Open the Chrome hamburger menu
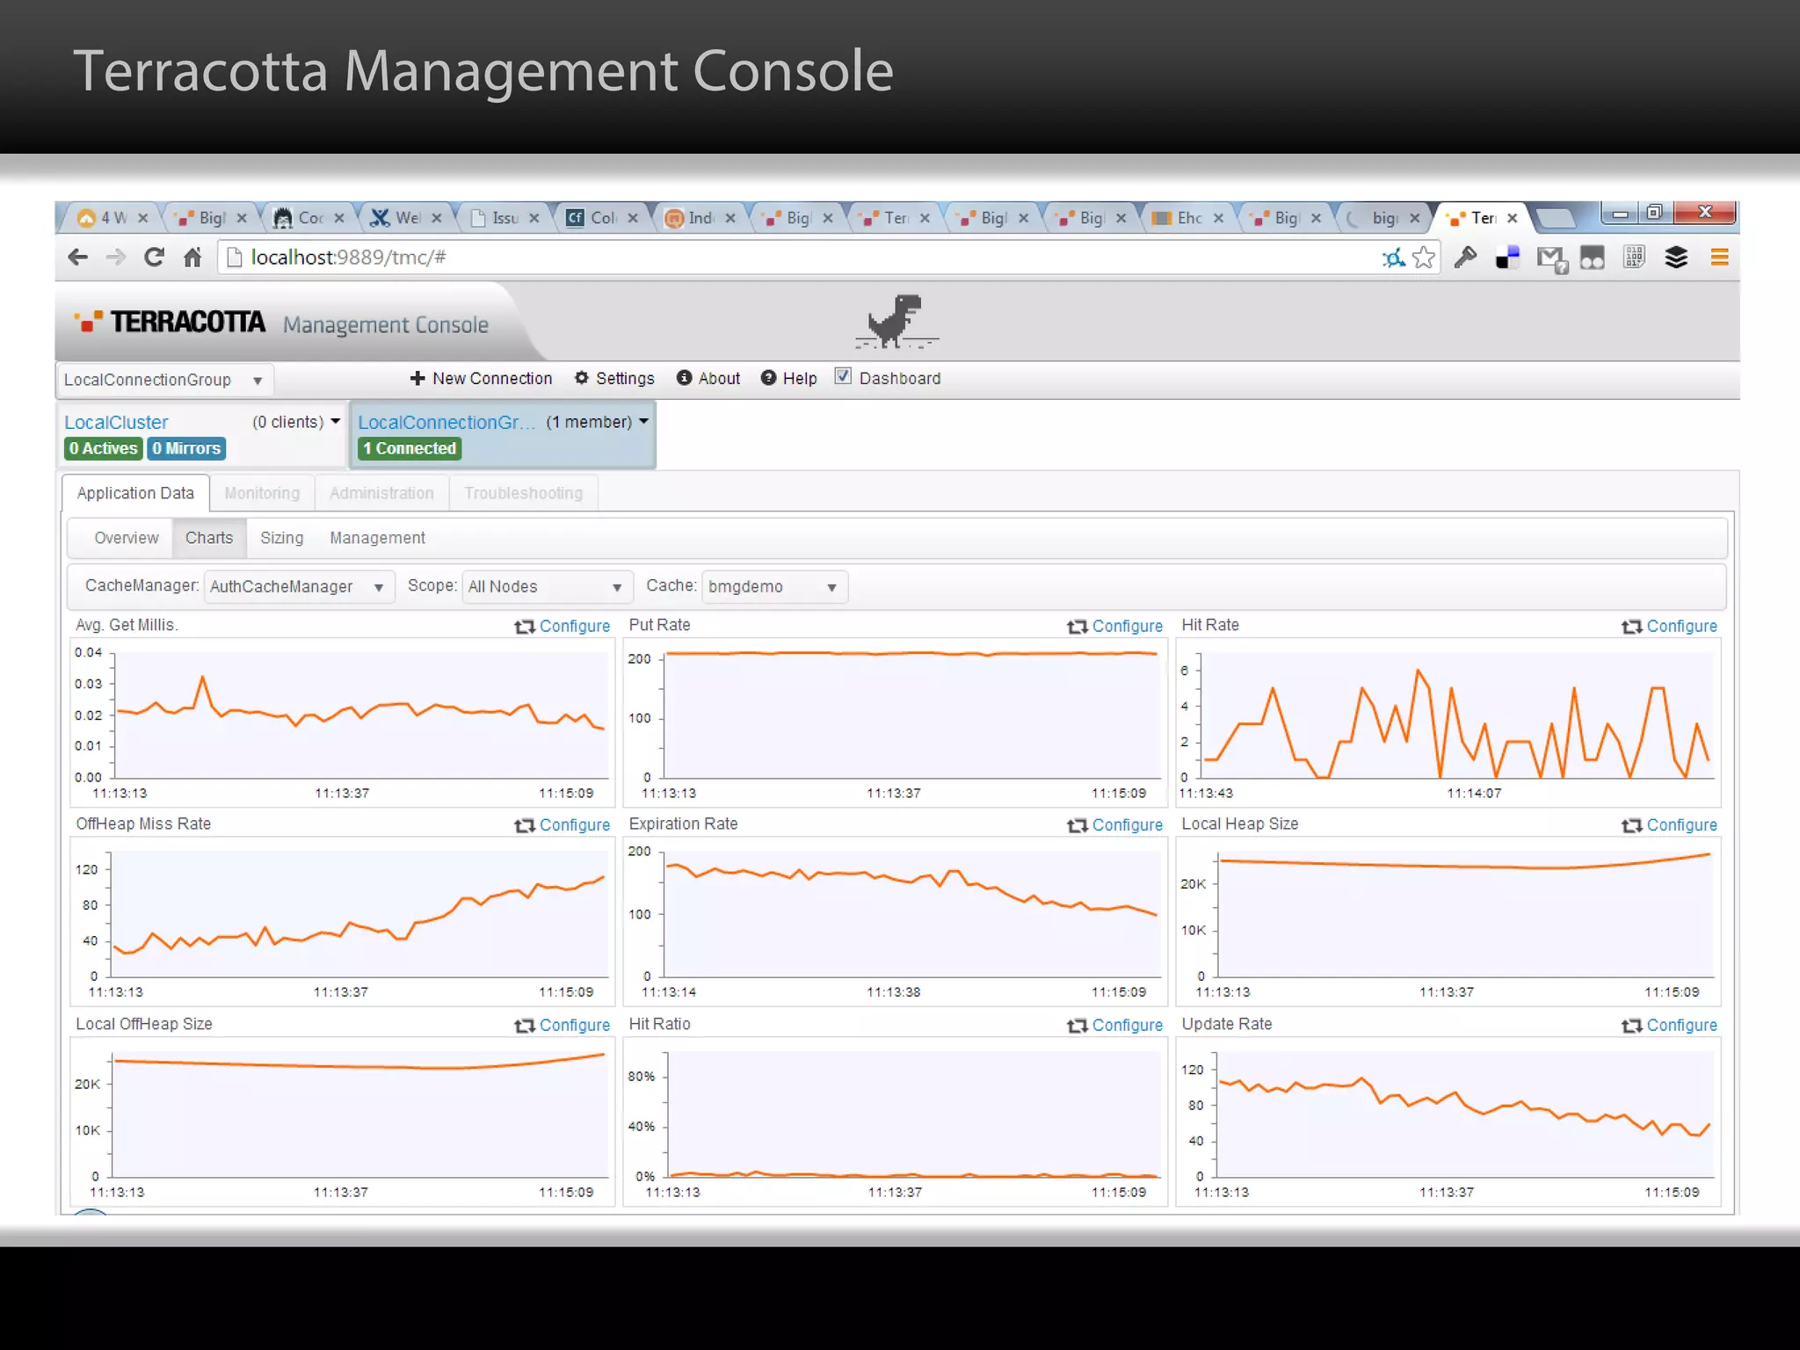This screenshot has height=1350, width=1800. [x=1719, y=258]
